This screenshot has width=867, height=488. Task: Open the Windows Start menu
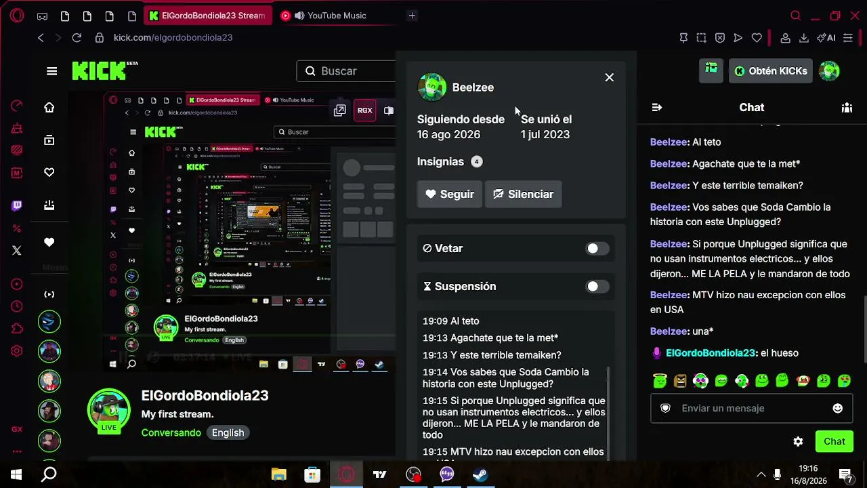click(16, 474)
